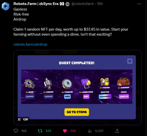Open the Robots.Farm profile avatar

click(5, 6)
